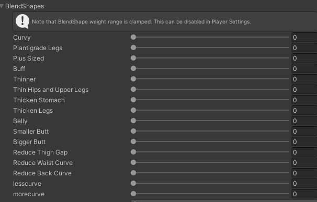
Task: Click the Plus Sized value field
Action: point(304,58)
